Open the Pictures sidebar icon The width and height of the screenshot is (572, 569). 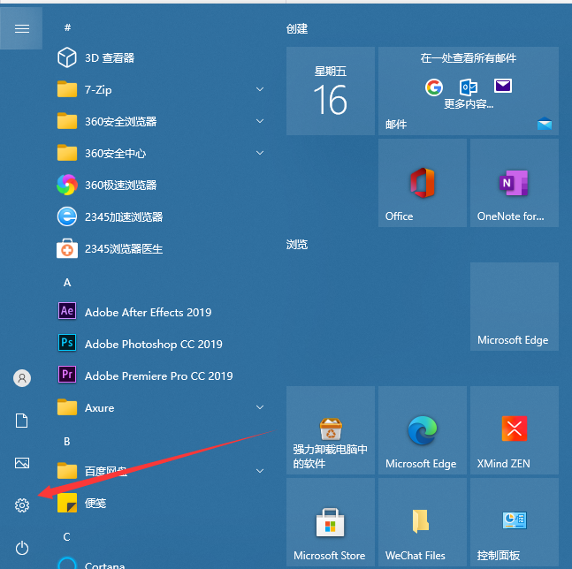tap(22, 463)
